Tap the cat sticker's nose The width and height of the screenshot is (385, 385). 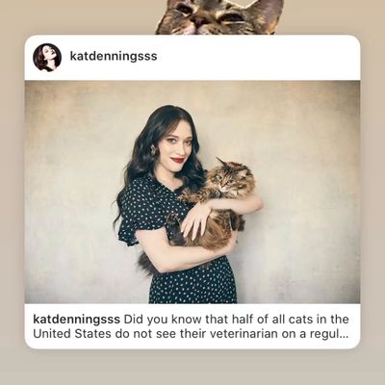[x=199, y=23]
